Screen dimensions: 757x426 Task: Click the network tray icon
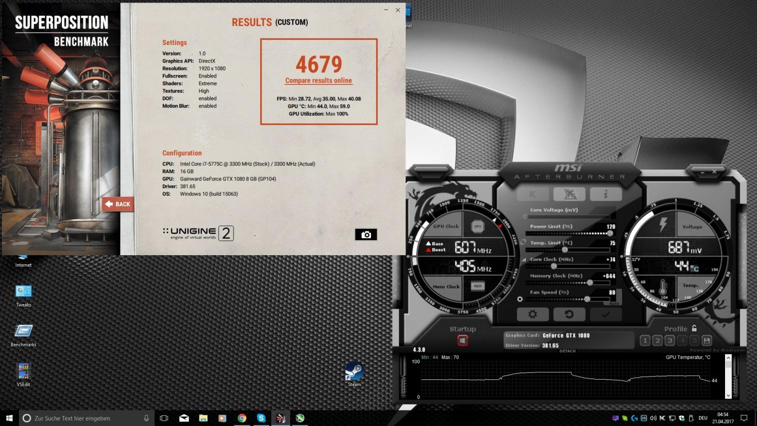pos(672,418)
